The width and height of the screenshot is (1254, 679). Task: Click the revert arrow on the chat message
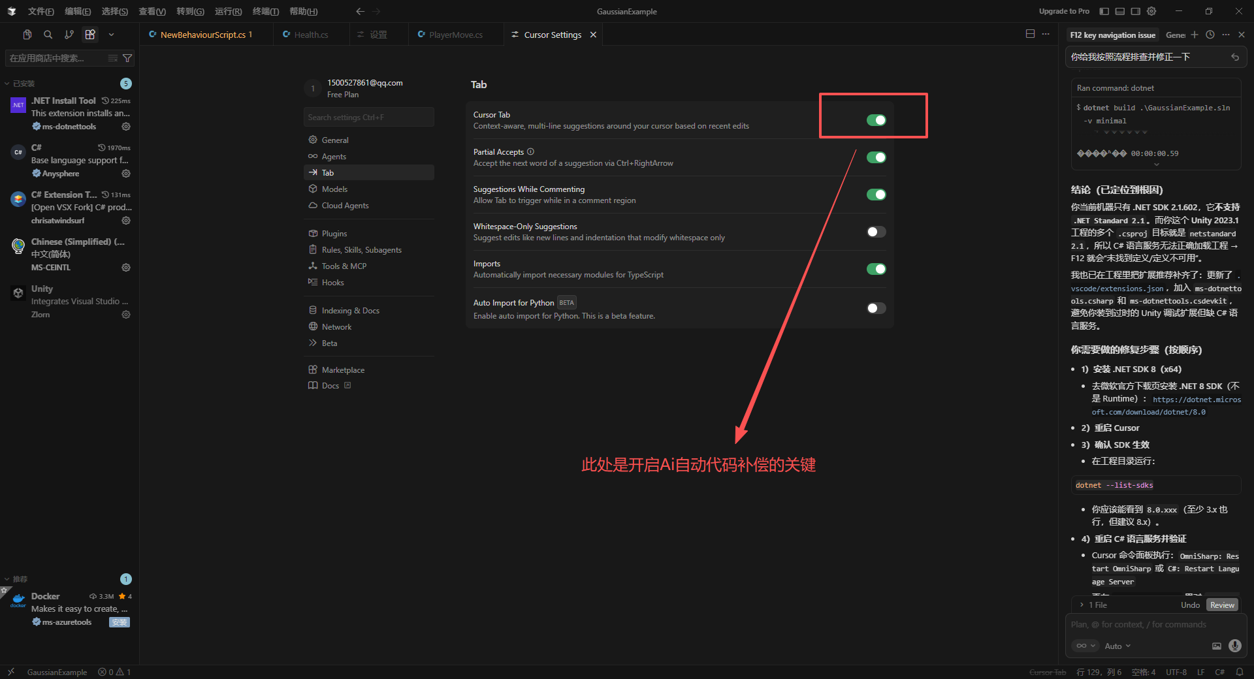pyautogui.click(x=1235, y=57)
